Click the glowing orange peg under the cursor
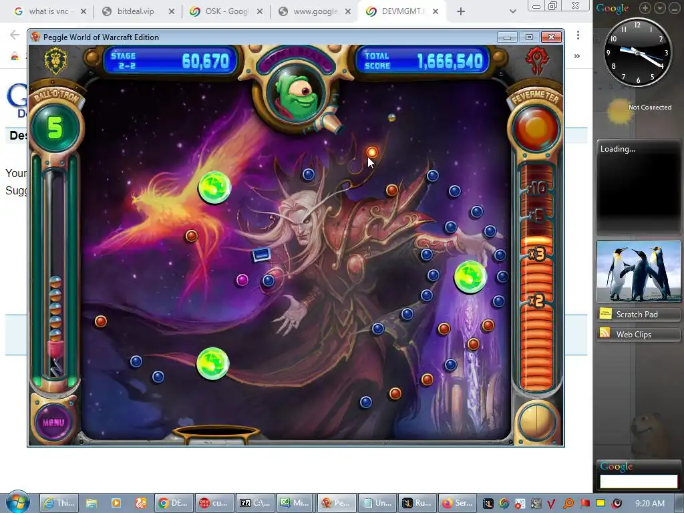Image resolution: width=684 pixels, height=513 pixels. click(371, 152)
